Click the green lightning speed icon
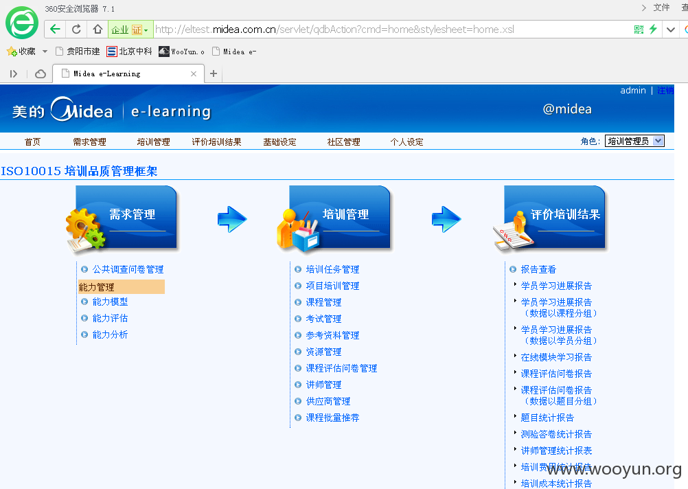The height and width of the screenshot is (489, 688). pos(654,30)
